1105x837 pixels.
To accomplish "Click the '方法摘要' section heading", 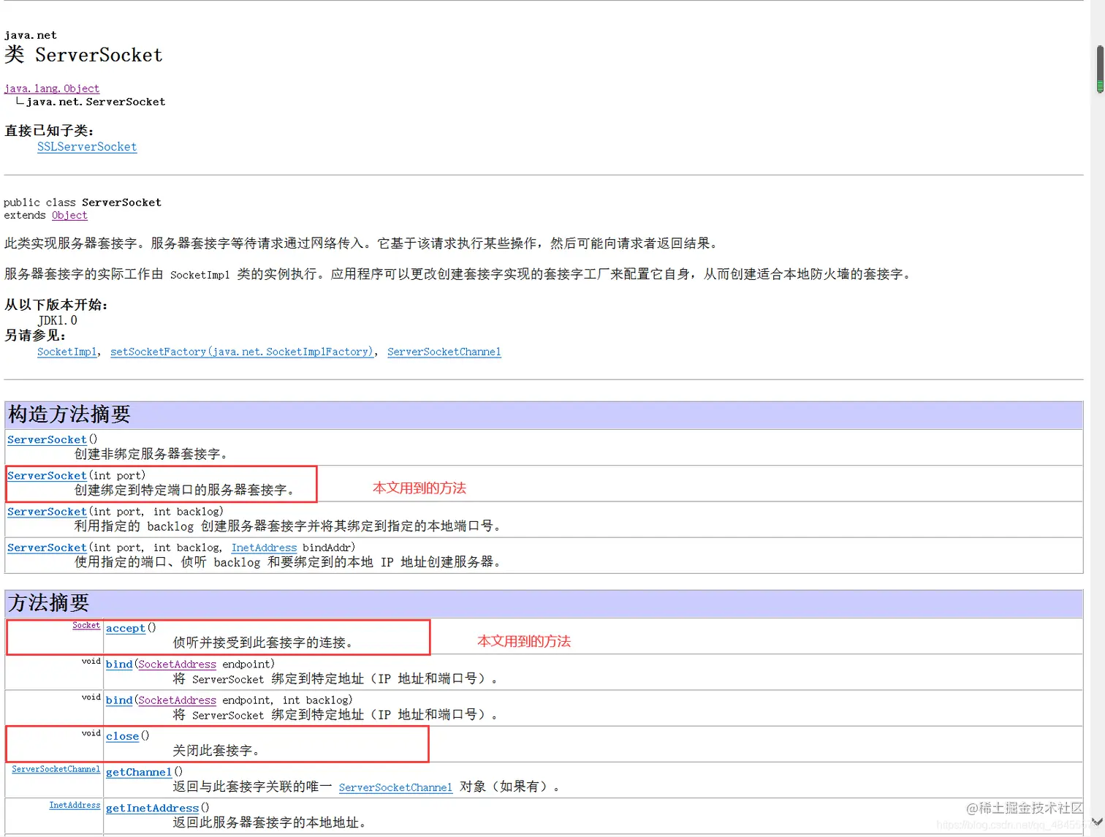I will (49, 603).
